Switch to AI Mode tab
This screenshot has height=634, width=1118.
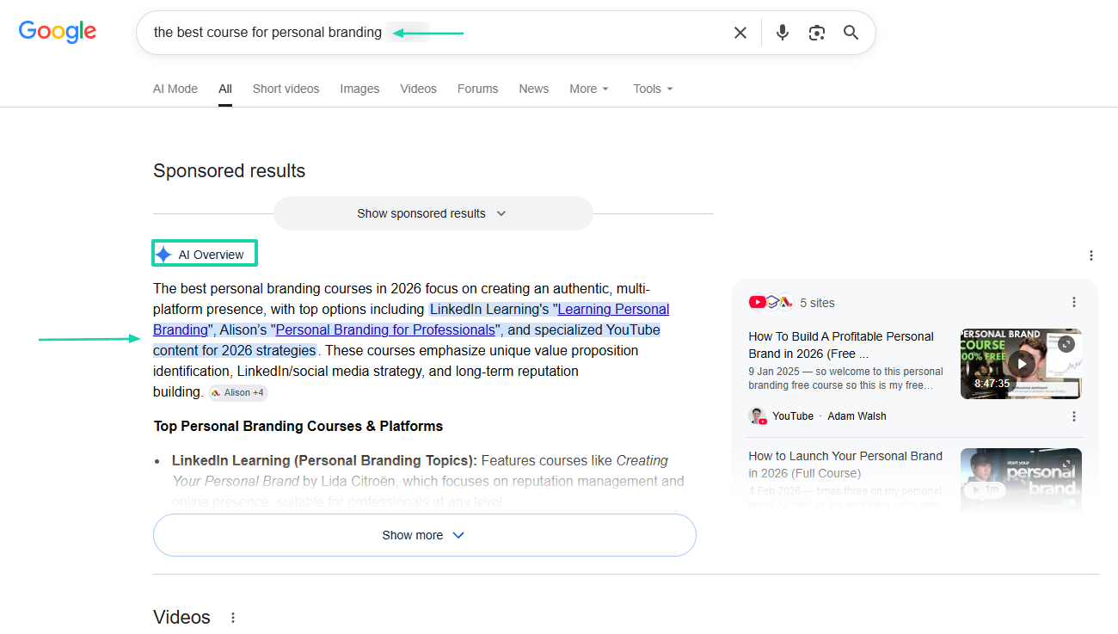point(175,89)
